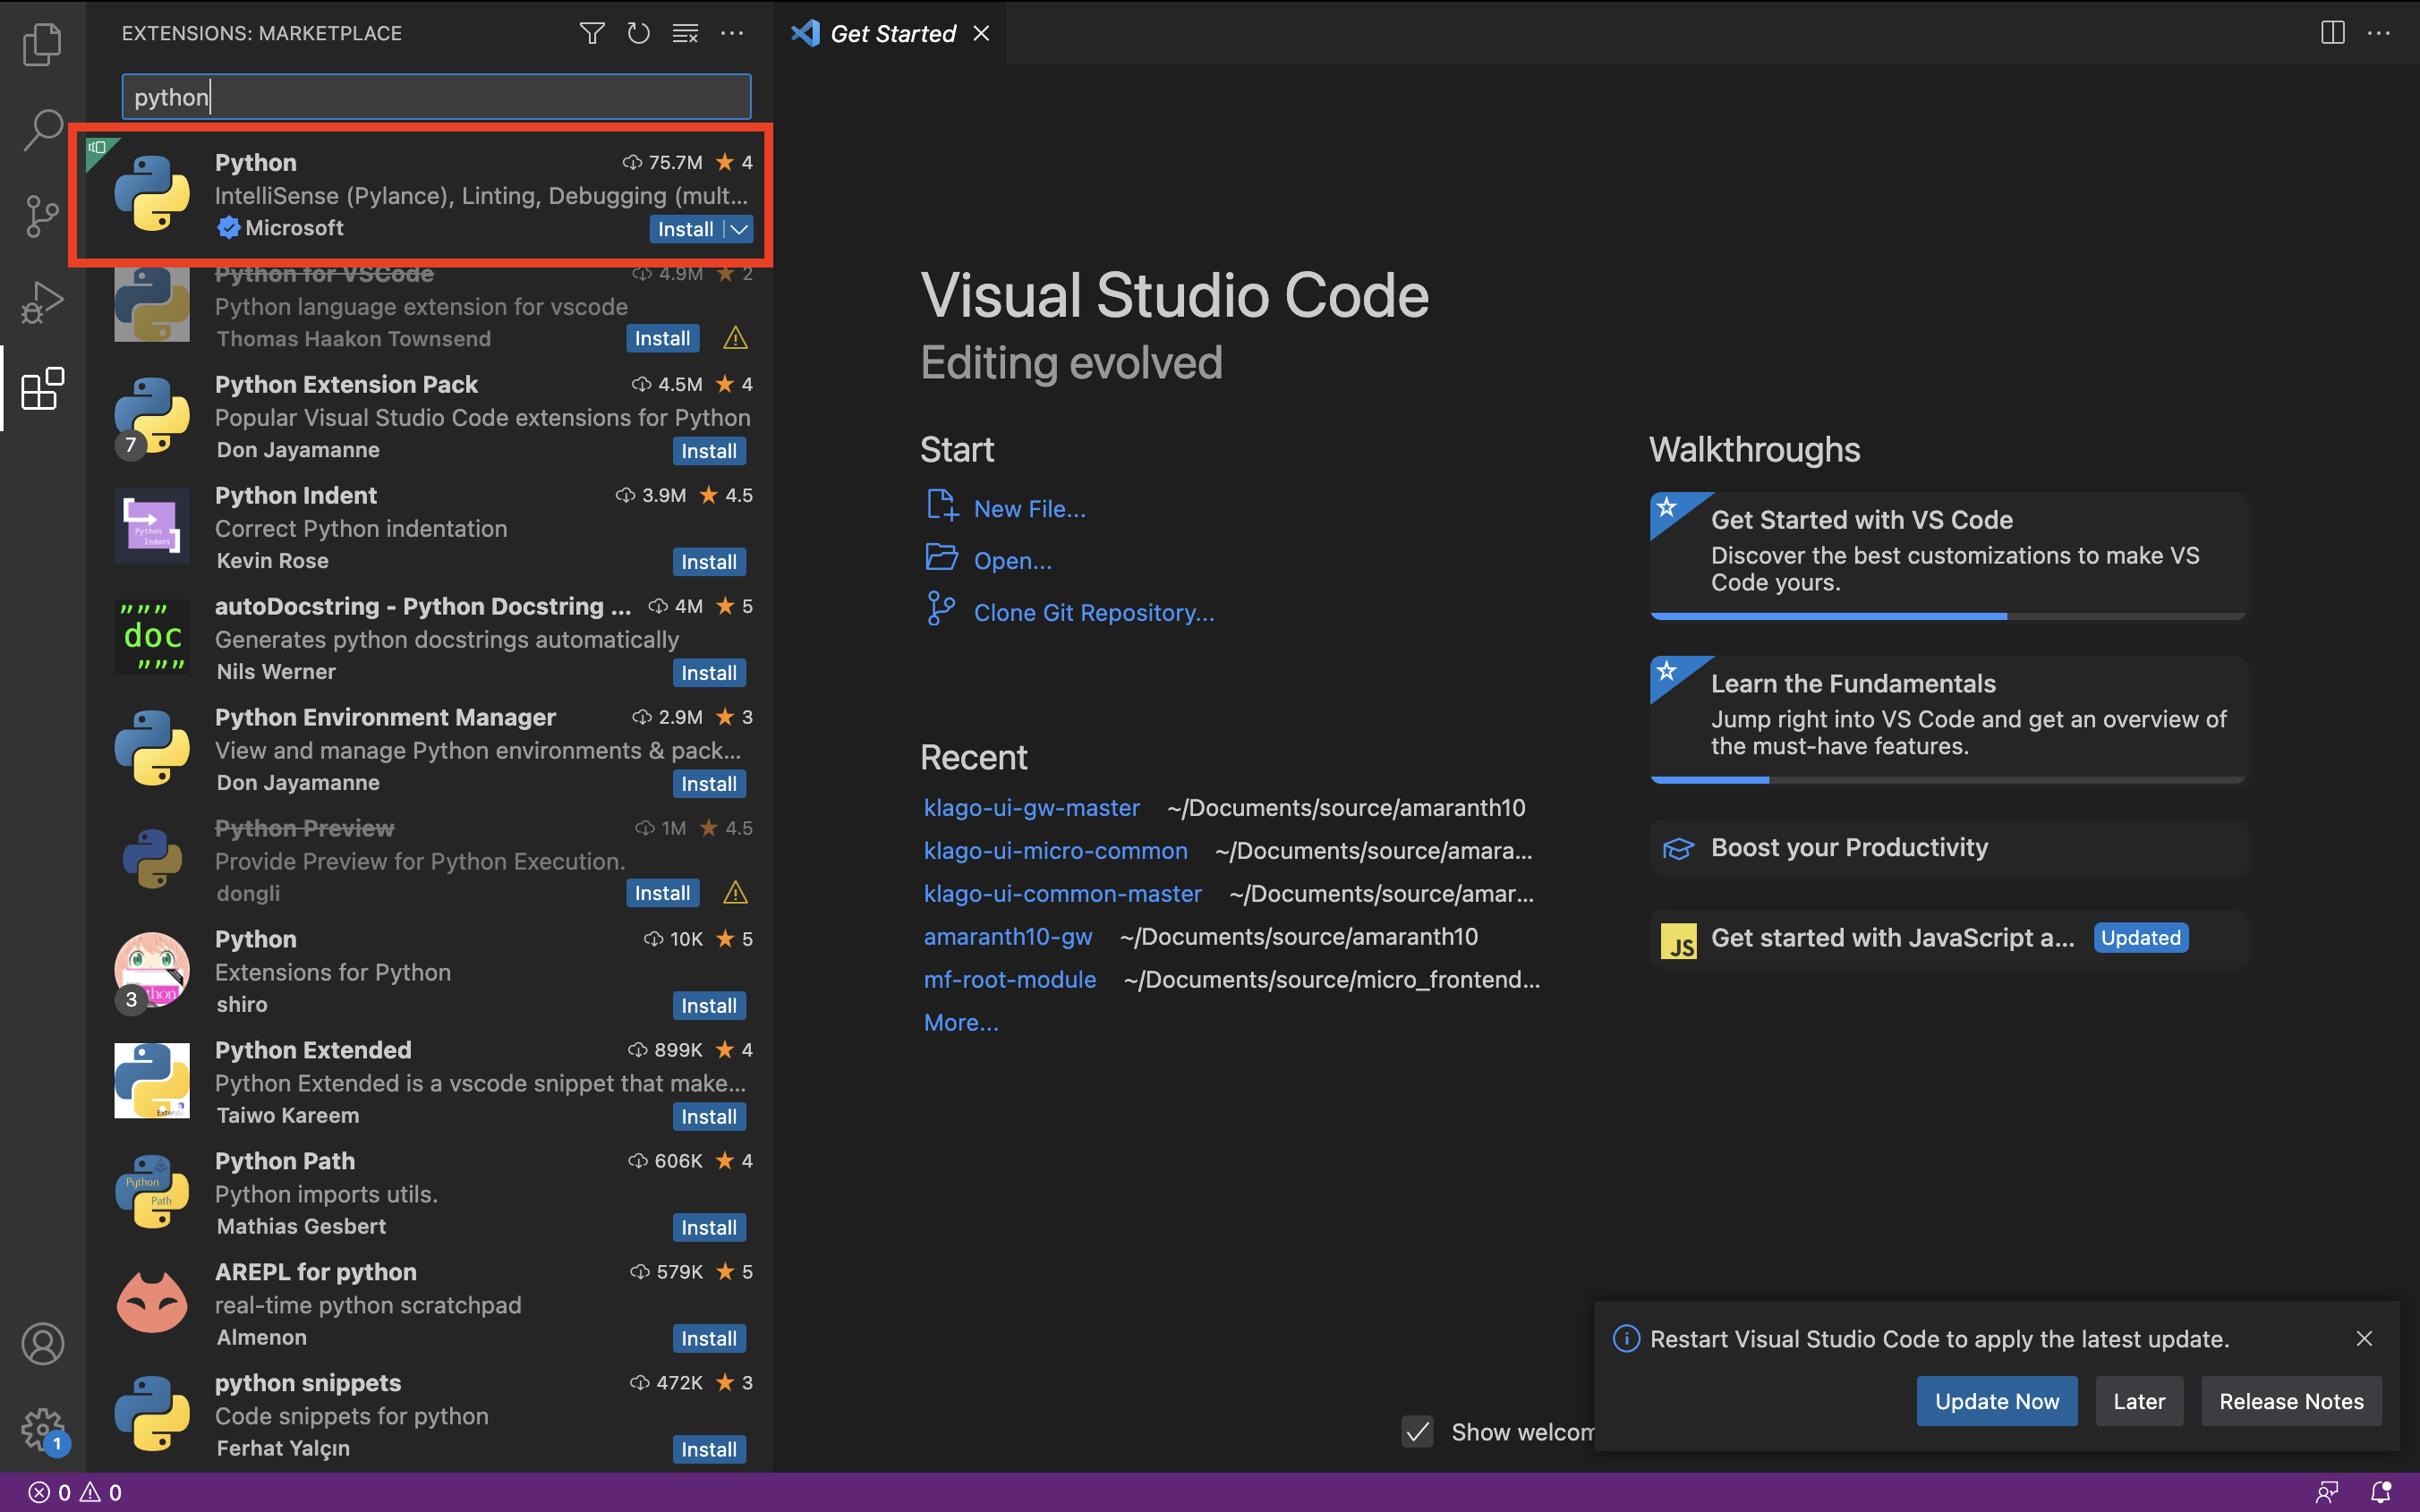Open recent mf-root-module project
The height and width of the screenshot is (1512, 2420).
point(1009,980)
